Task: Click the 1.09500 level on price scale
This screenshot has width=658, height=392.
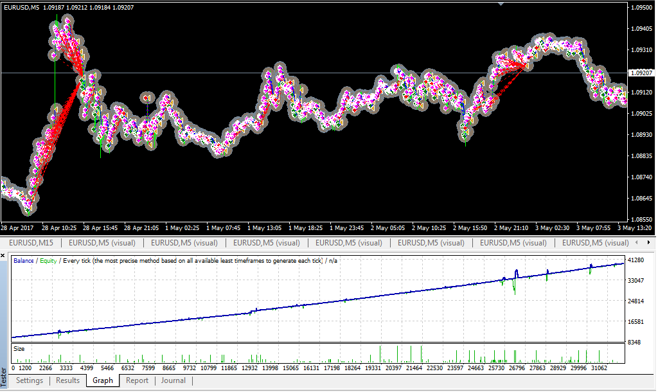Action: [x=641, y=8]
